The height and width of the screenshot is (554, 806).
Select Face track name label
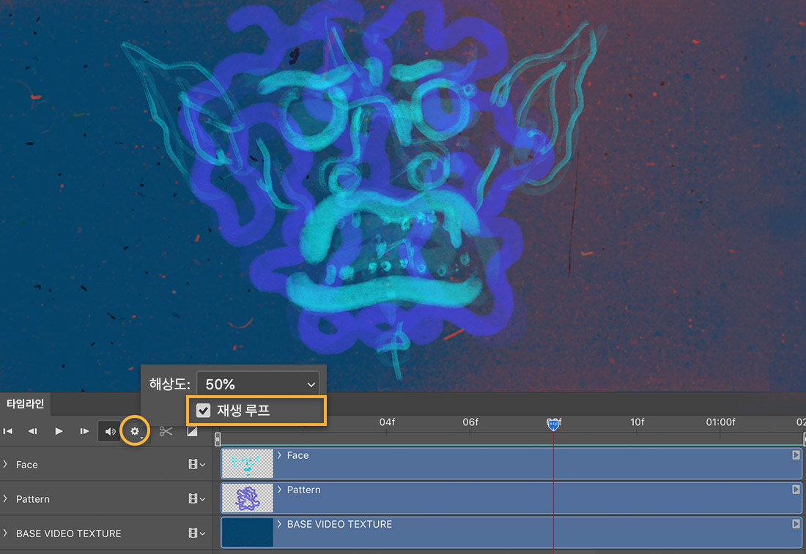click(26, 465)
